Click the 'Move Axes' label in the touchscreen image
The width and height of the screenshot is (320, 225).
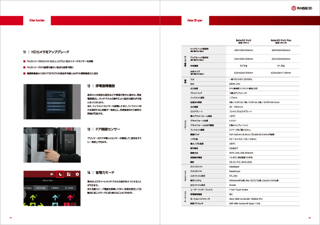[x=48, y=180]
